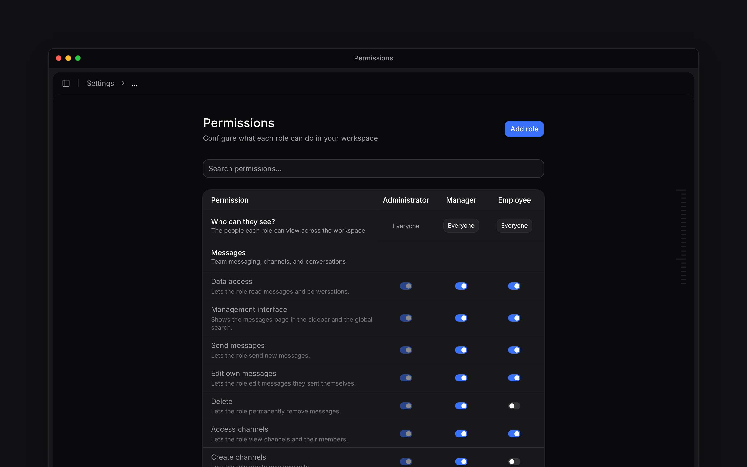The height and width of the screenshot is (467, 747).
Task: Toggle Data access for Manager
Action: [x=461, y=286]
